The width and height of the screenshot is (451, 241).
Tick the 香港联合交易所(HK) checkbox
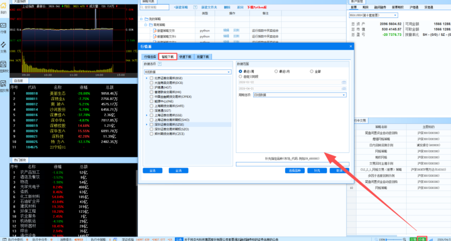[x=152, y=92]
